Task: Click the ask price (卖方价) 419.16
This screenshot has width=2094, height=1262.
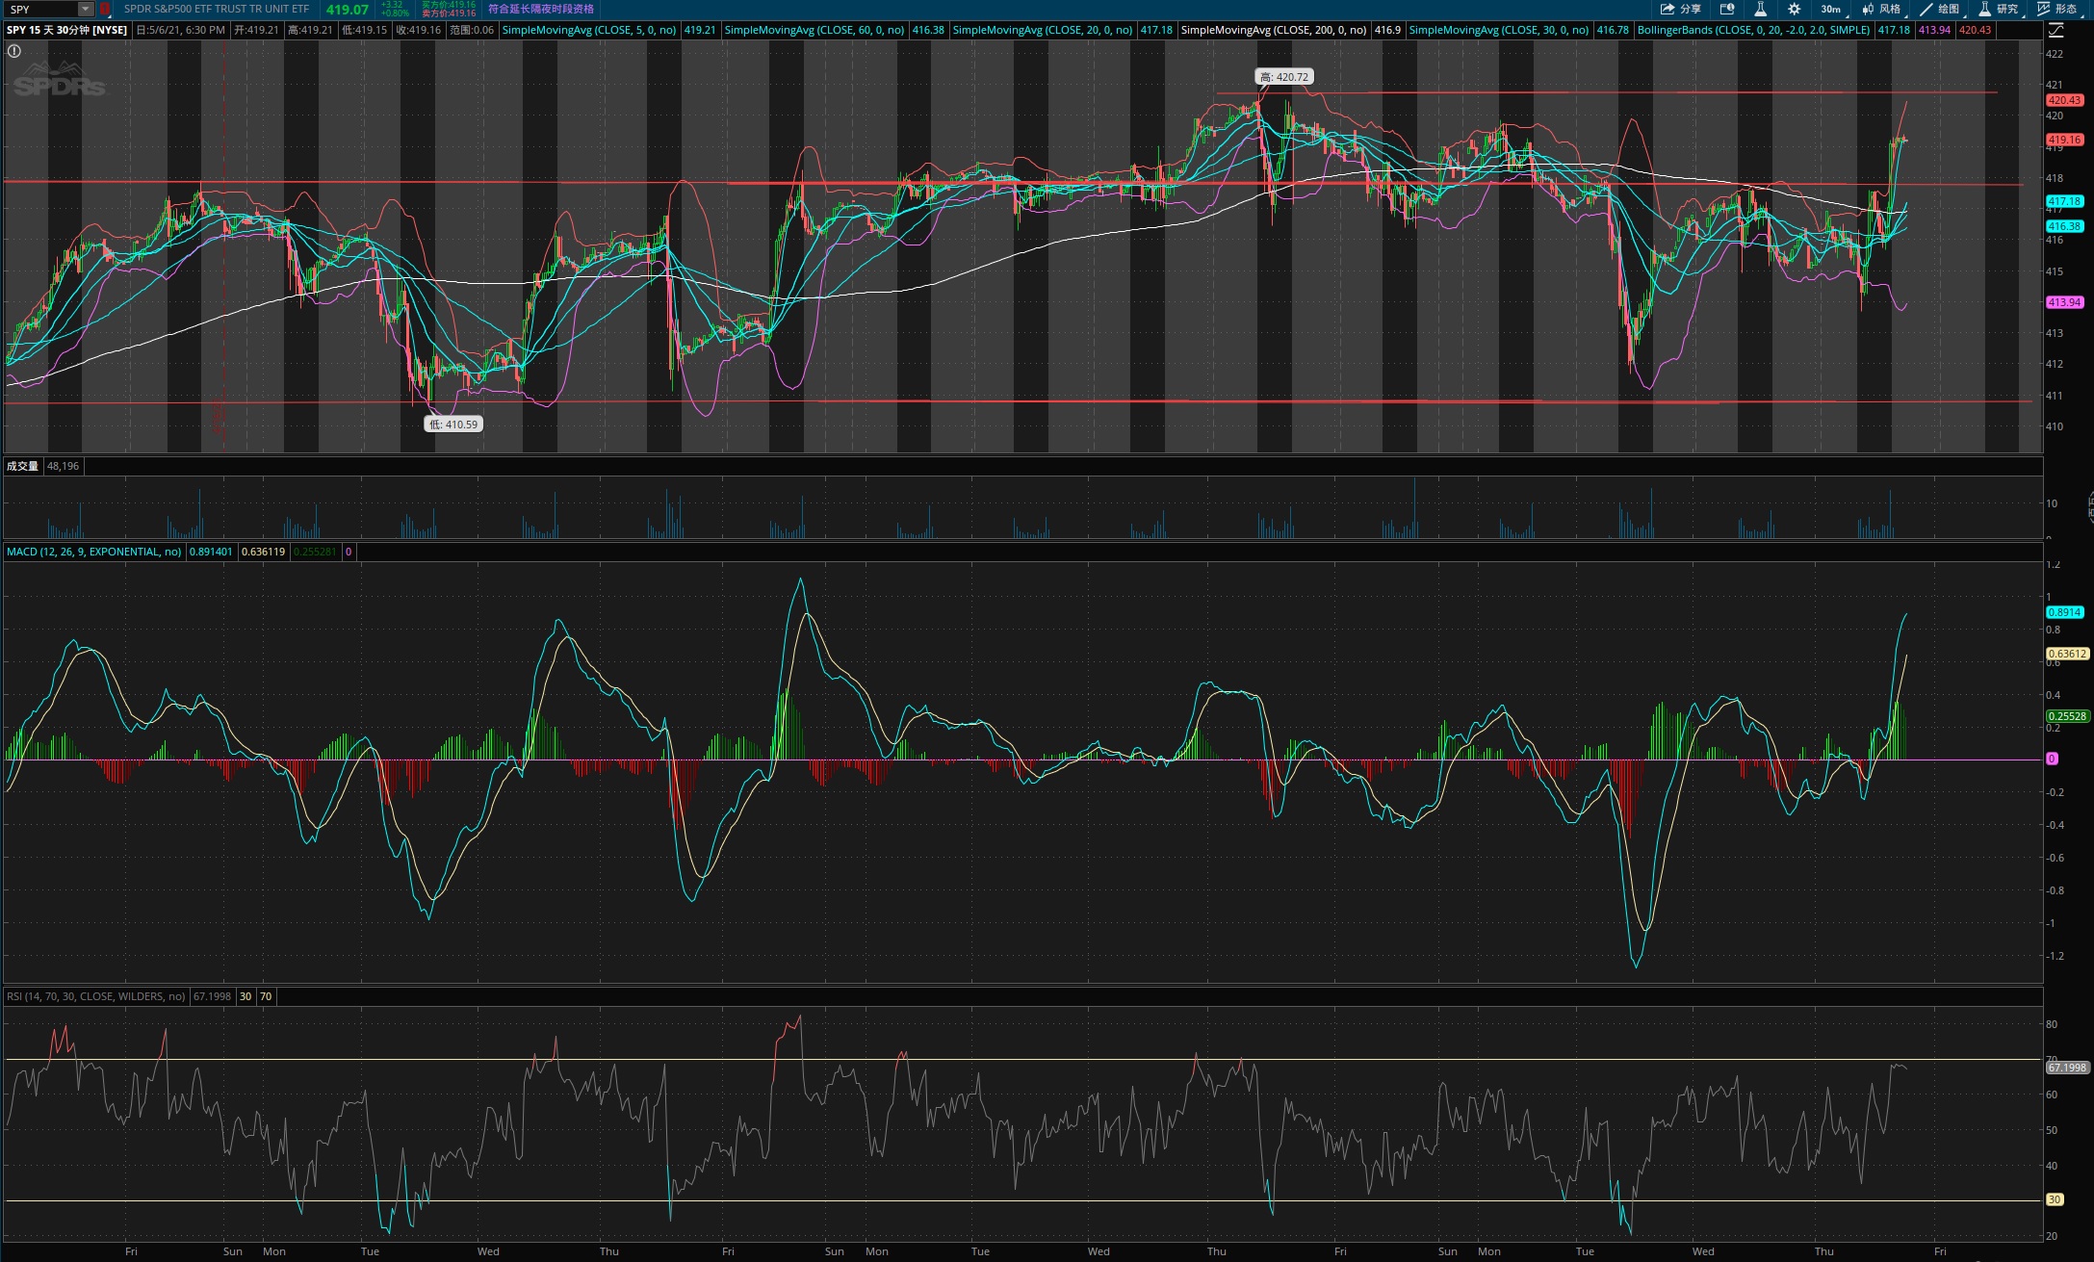Action: click(449, 13)
